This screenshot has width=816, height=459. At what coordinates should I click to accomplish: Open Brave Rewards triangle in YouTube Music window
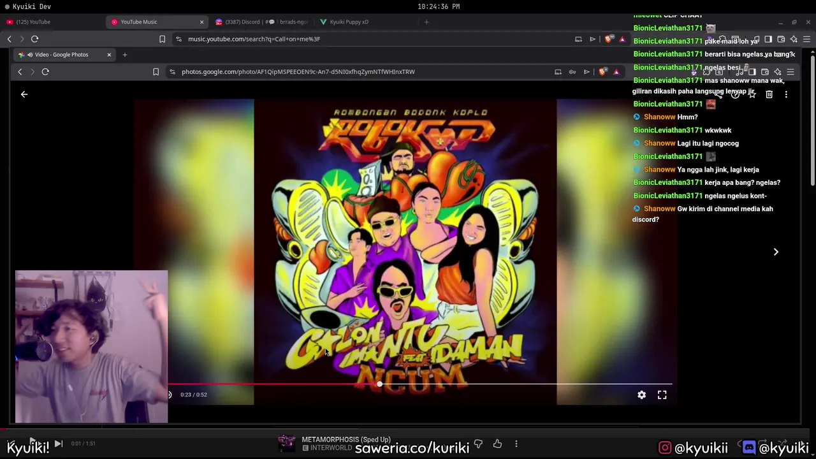pos(623,39)
